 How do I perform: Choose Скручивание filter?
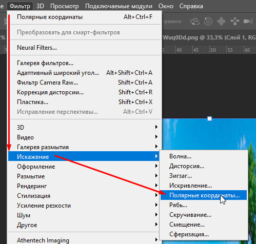(204, 215)
